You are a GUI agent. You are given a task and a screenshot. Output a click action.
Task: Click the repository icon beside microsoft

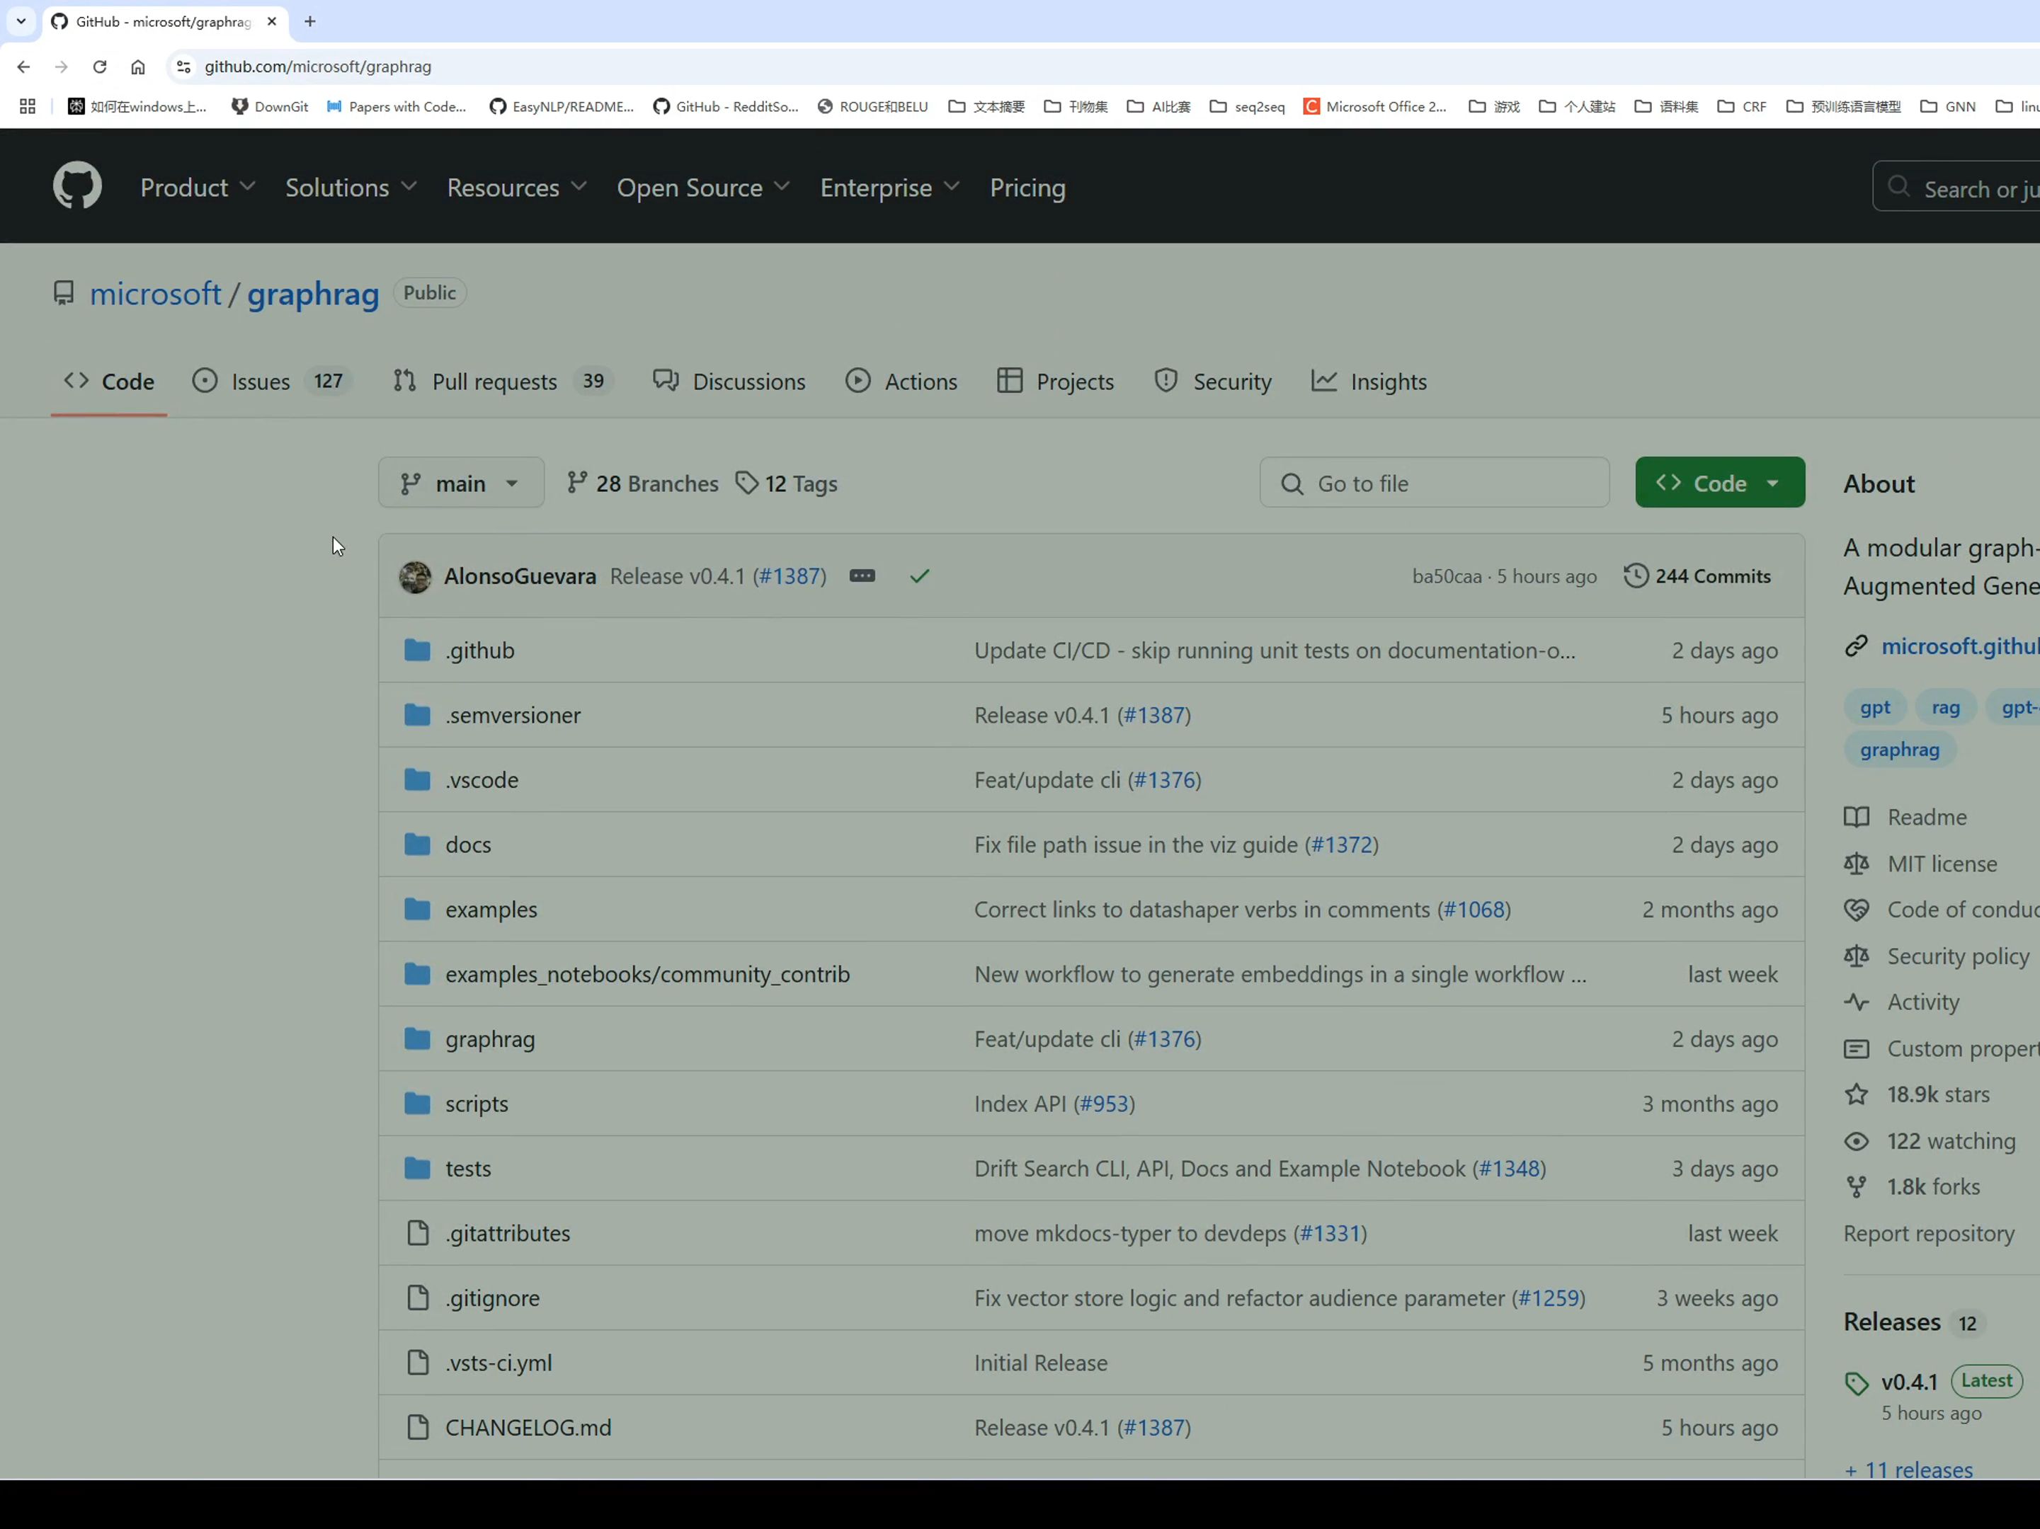(x=64, y=293)
